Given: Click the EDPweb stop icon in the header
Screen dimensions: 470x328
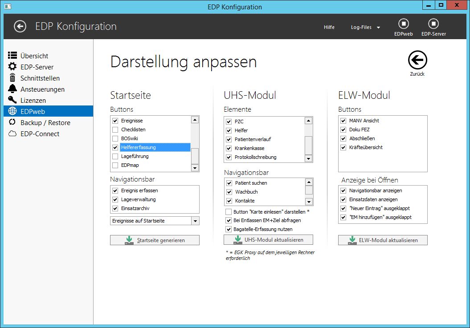Looking at the screenshot, I should [x=403, y=24].
